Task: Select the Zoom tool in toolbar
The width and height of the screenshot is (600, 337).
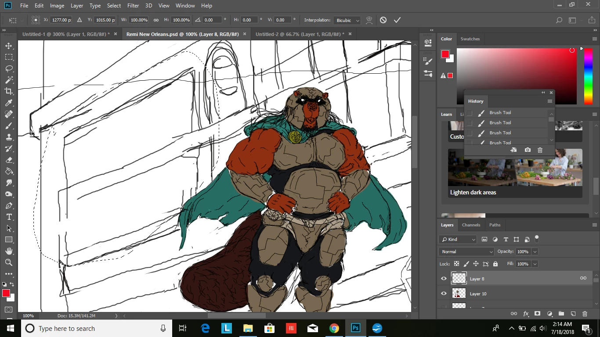Action: point(9,262)
